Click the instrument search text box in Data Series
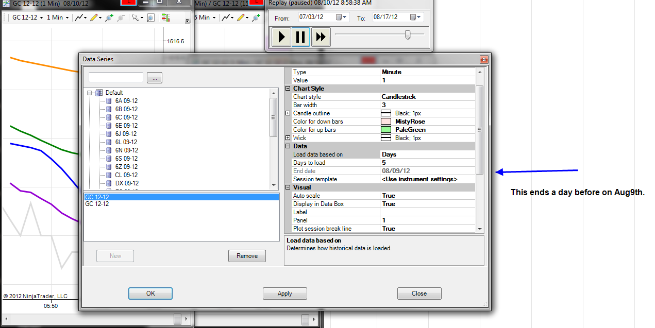The image size is (655, 328). click(x=116, y=77)
